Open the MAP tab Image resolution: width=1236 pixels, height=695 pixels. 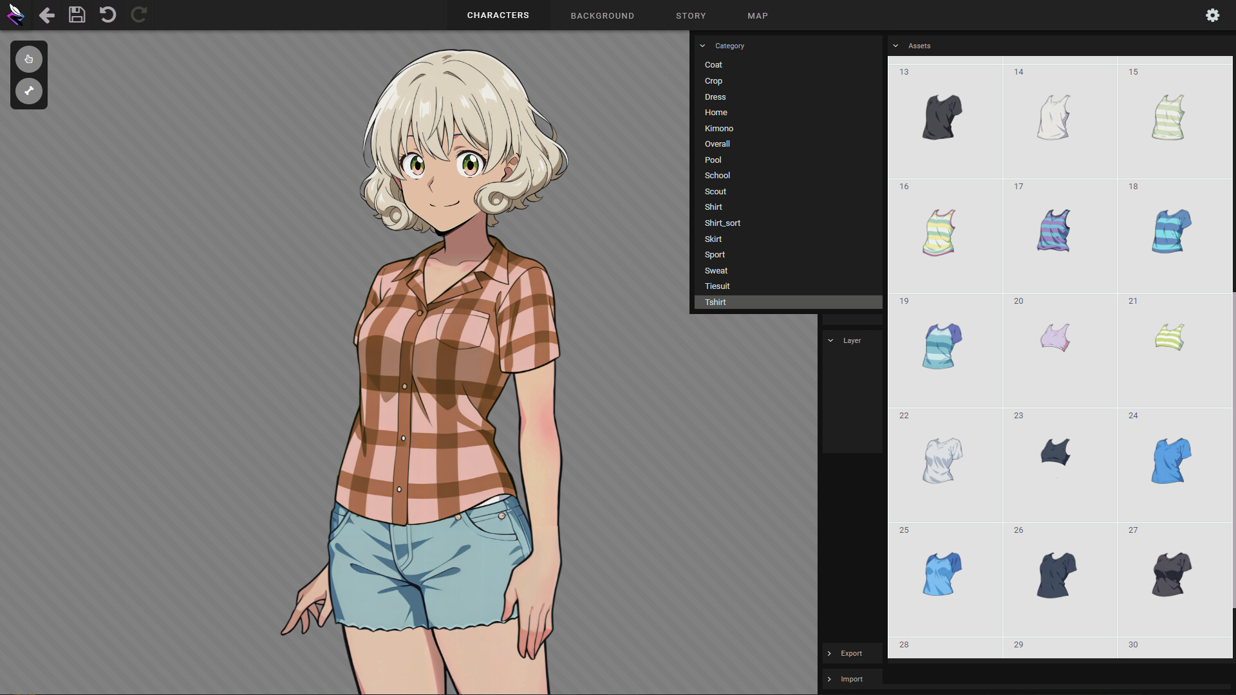[x=758, y=15]
